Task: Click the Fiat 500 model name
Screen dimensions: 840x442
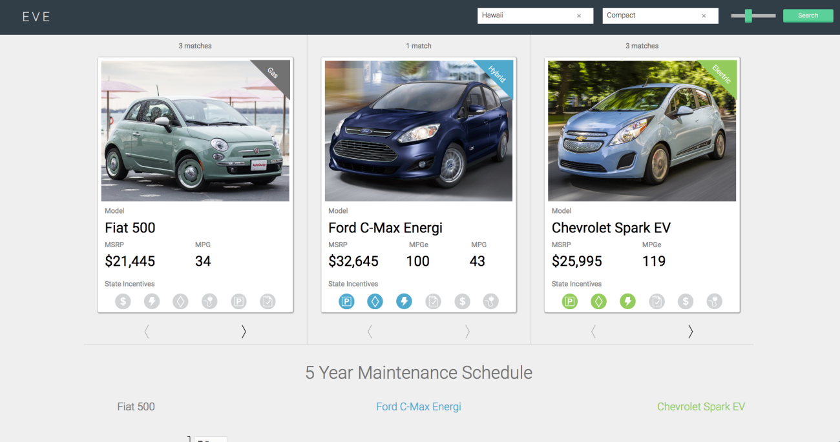Action: coord(130,228)
